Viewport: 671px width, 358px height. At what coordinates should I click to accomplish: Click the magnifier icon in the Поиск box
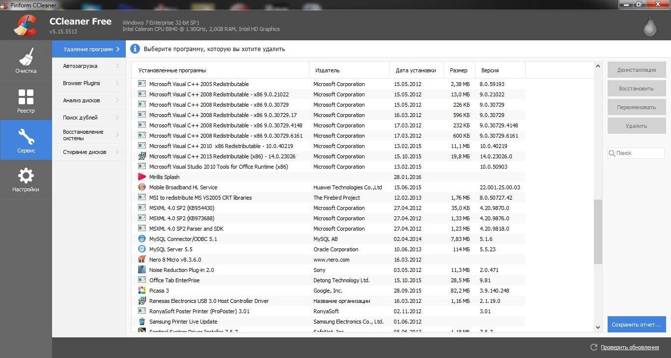pyautogui.click(x=612, y=153)
